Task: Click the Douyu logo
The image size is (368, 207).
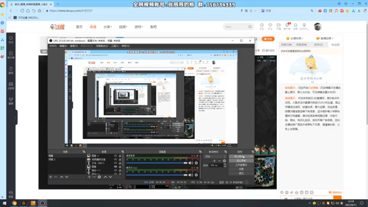Action: click(57, 27)
